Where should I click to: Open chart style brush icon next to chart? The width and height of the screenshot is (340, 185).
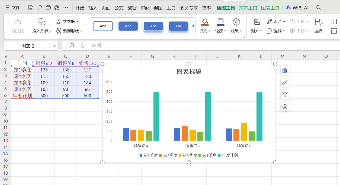pyautogui.click(x=285, y=82)
